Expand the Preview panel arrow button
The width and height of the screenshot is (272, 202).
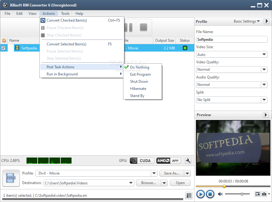[266, 115]
